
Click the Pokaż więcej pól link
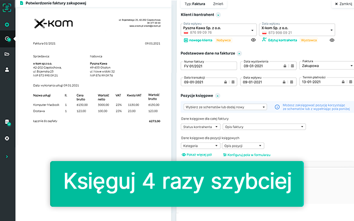click(x=199, y=155)
